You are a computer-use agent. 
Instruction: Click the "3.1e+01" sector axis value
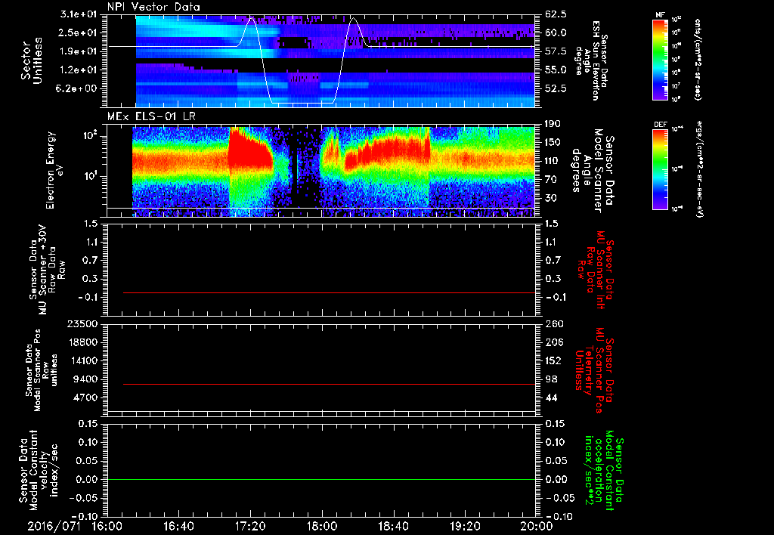coord(79,14)
